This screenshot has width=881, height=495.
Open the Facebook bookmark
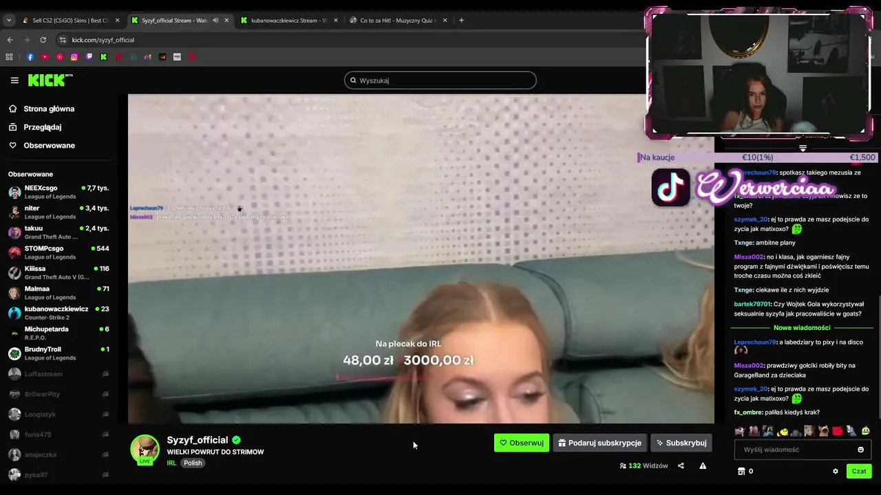coord(30,57)
